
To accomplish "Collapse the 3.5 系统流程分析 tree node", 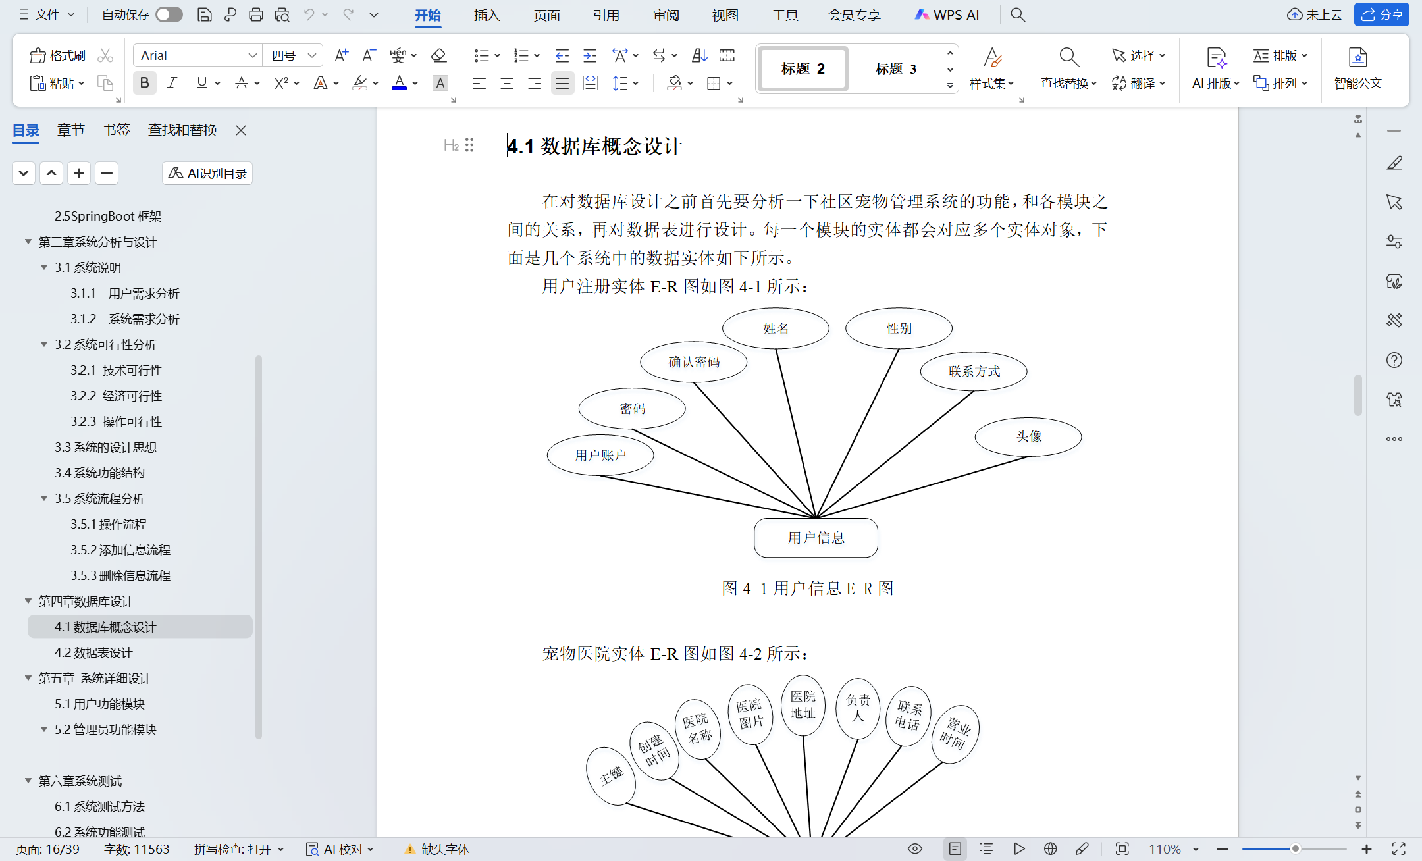I will coord(44,498).
